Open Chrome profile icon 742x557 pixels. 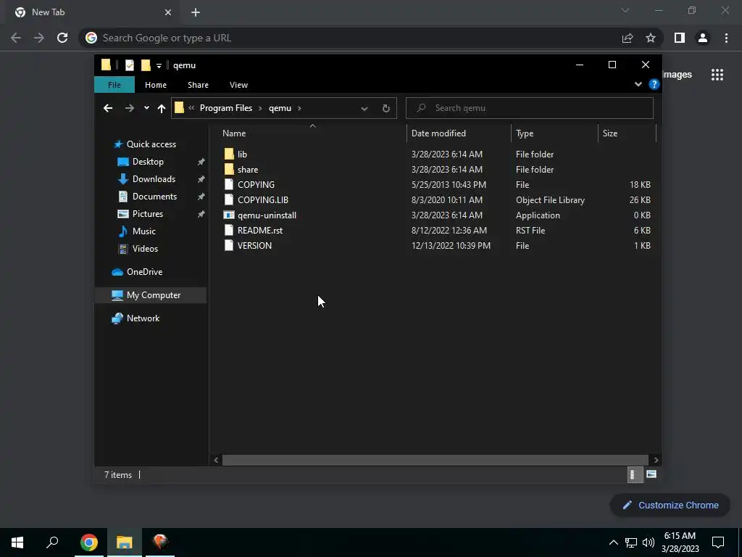(x=703, y=38)
